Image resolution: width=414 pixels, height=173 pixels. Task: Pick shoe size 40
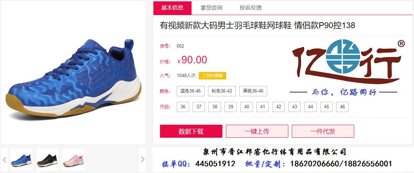(x=246, y=107)
